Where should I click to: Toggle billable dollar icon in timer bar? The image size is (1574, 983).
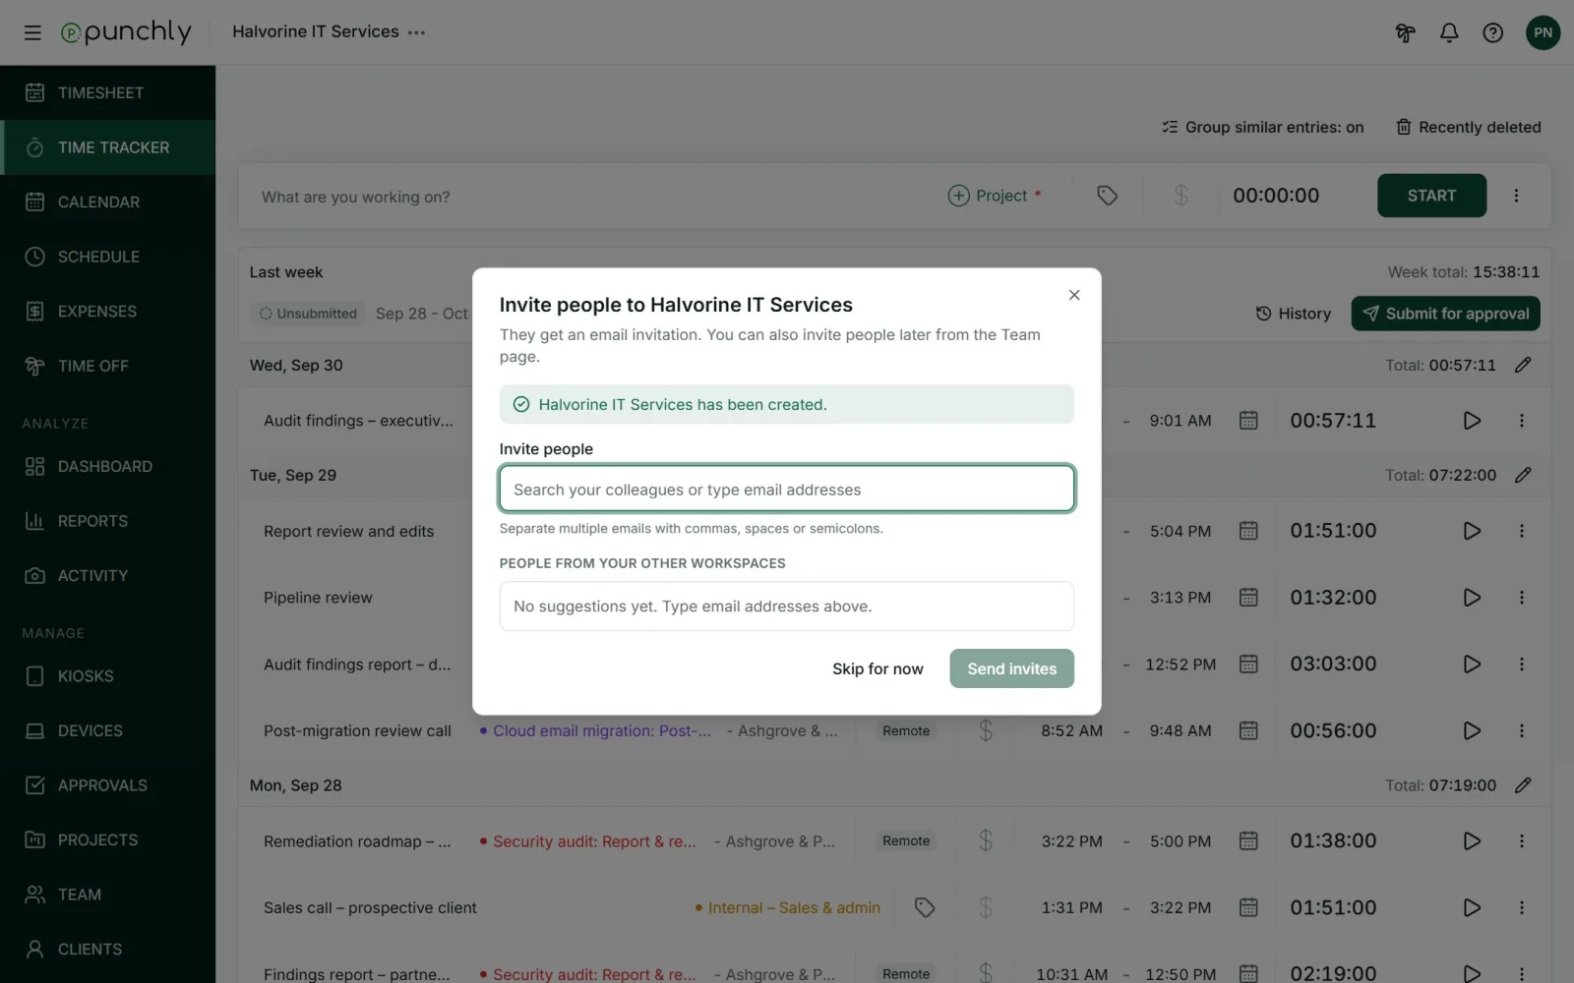(1180, 196)
